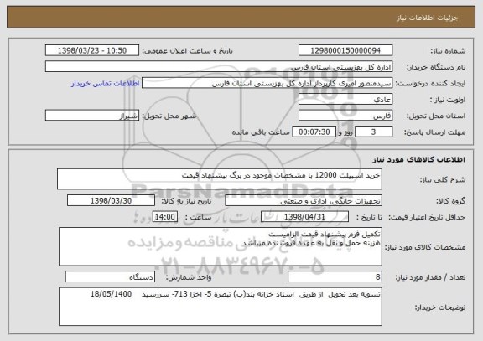The height and width of the screenshot is (341, 483).
Task: Click the request creator field سیدمنصور امیری
Action: point(267,83)
